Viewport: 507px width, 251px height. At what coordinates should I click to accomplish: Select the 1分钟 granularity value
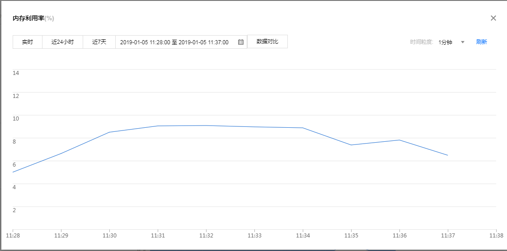(x=445, y=42)
